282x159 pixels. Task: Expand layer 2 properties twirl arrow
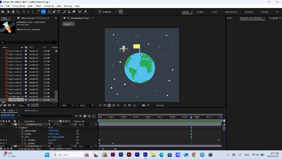pyautogui.click(x=13, y=146)
